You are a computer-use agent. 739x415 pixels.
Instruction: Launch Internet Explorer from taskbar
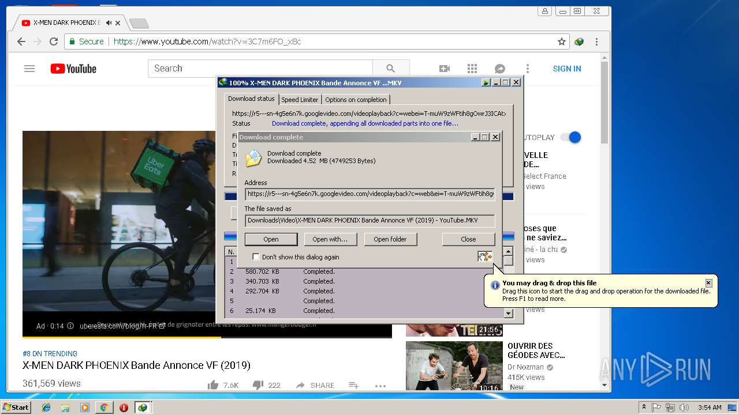46,408
